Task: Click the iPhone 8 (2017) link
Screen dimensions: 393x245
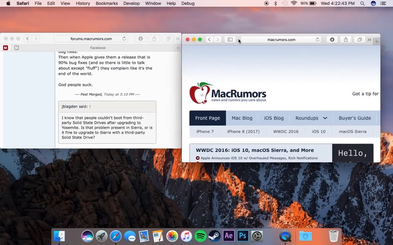Action: pyautogui.click(x=243, y=132)
